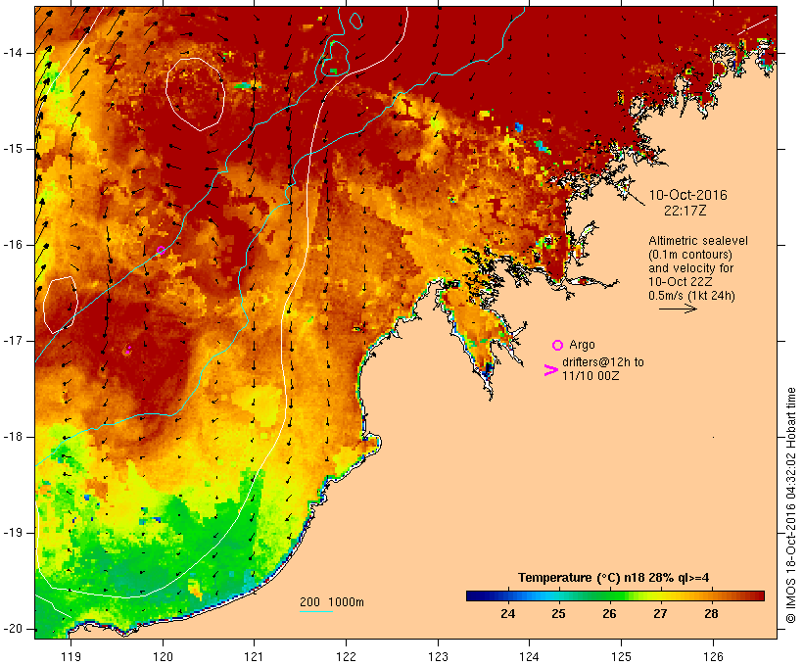Click the 'Argo' legend label

pyautogui.click(x=582, y=345)
